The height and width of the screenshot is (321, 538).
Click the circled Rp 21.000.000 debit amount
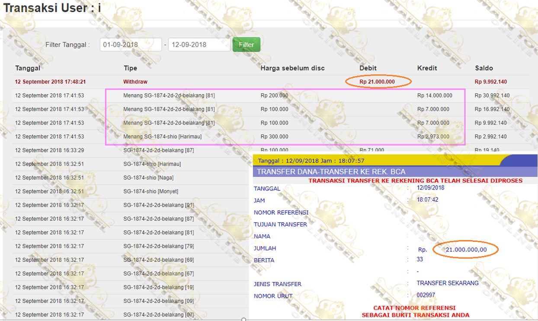pyautogui.click(x=377, y=82)
